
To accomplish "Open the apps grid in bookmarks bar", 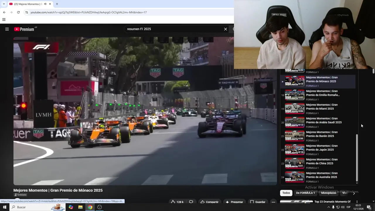I will [4, 20].
